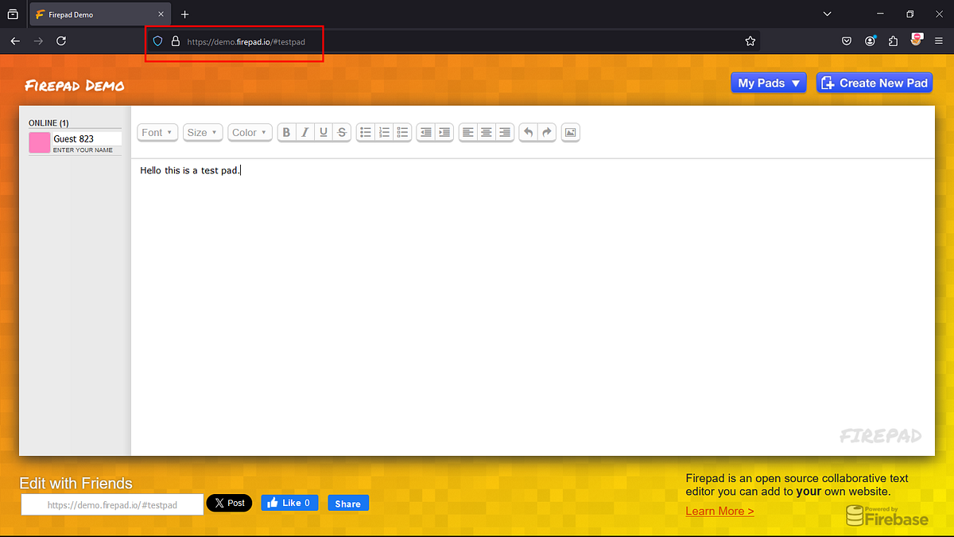Click the Create New Pad button
The height and width of the screenshot is (537, 954).
coord(874,82)
